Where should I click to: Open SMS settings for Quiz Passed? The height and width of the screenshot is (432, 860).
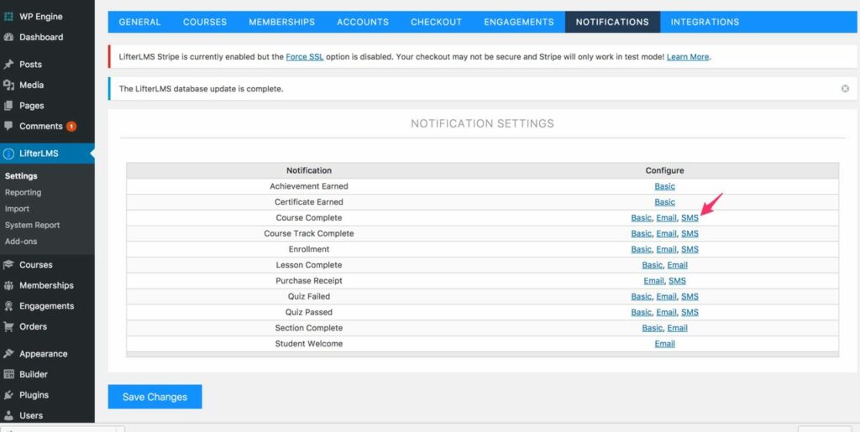point(690,313)
